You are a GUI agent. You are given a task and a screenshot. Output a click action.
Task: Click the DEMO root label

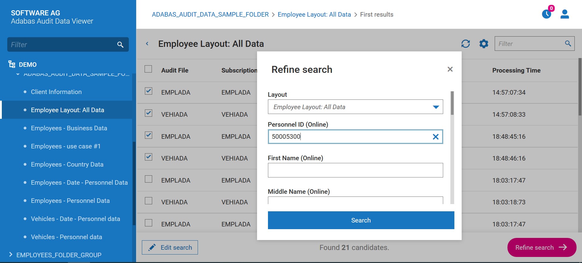28,65
